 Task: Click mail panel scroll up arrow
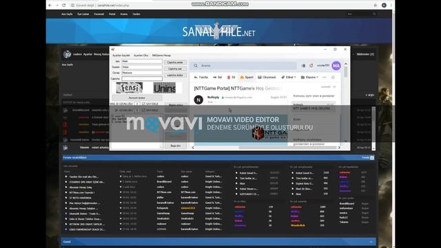pyautogui.click(x=346, y=64)
